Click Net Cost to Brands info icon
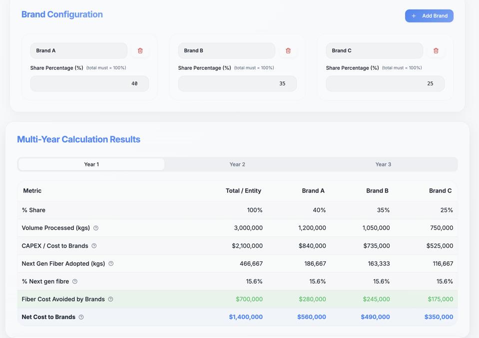Image resolution: width=479 pixels, height=338 pixels. [x=81, y=317]
